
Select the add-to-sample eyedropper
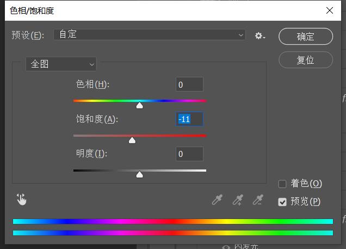point(238,200)
